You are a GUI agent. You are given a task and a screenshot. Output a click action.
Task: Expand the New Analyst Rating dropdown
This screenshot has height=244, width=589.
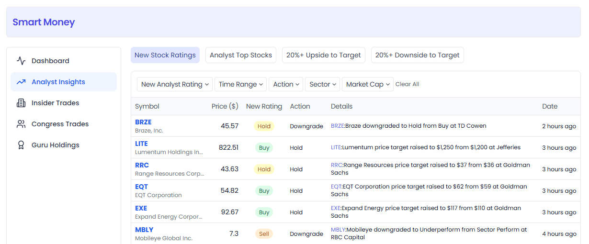(x=175, y=84)
